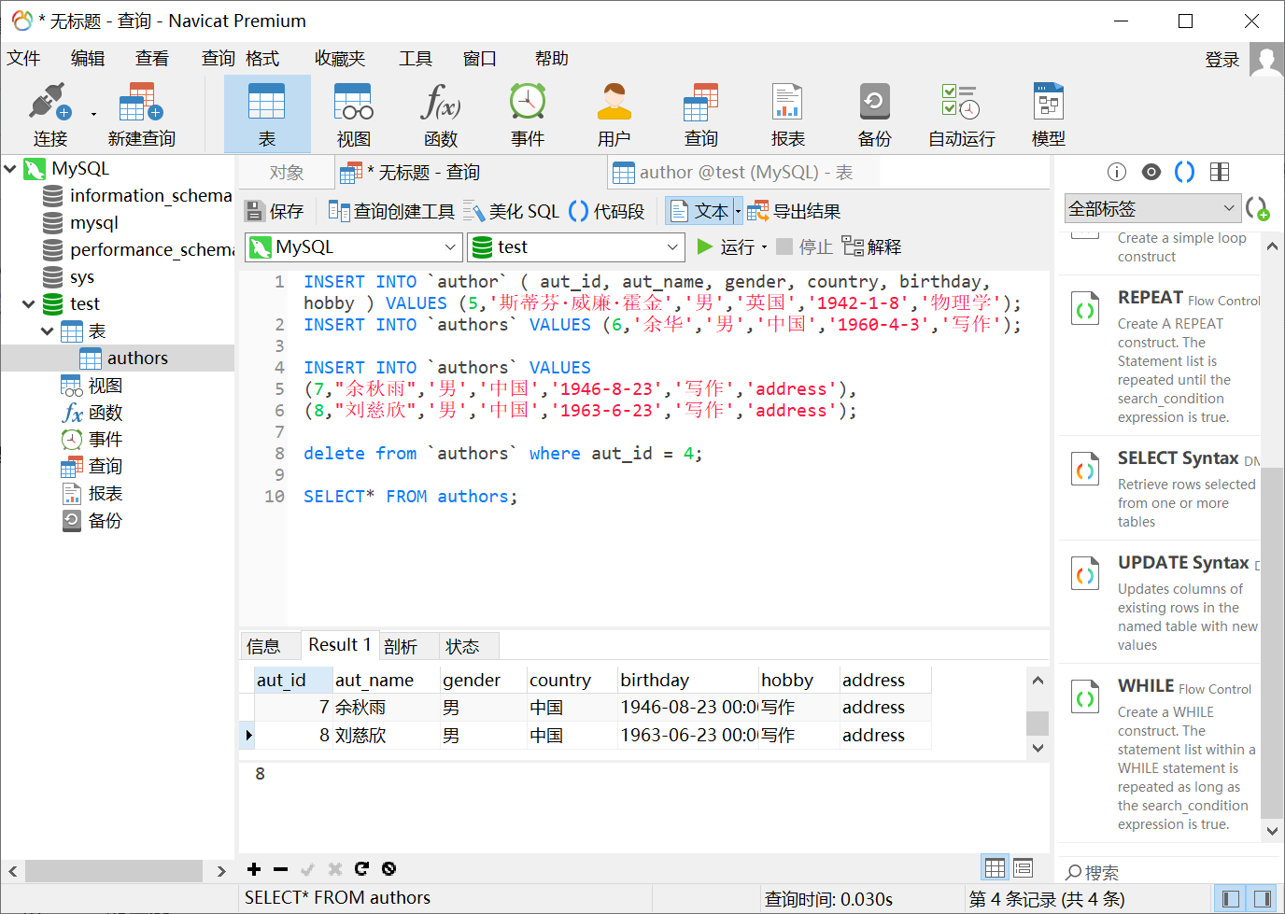Open the View (视图) toolbar button
Screen dimensions: 1285x914
pos(354,115)
